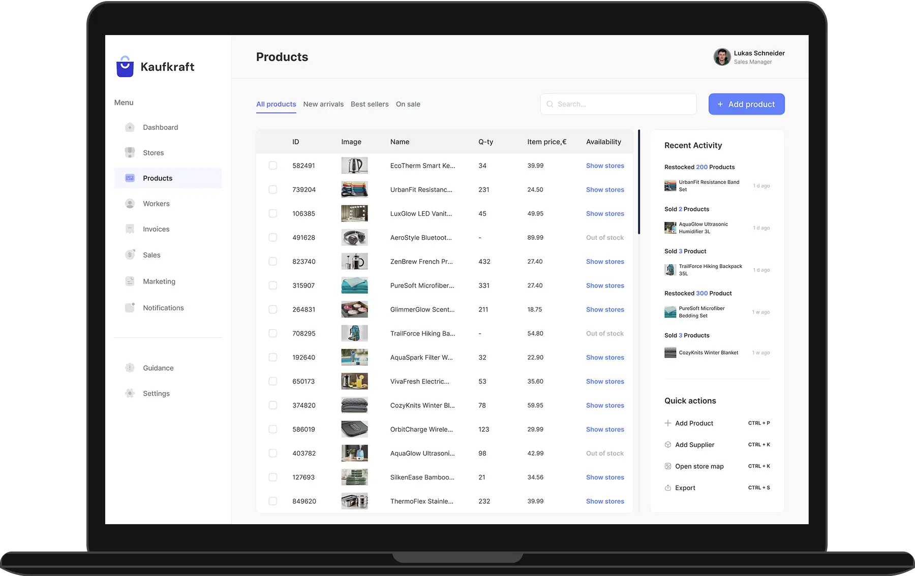915x576 pixels.
Task: Open Sales via the coin icon
Action: pyautogui.click(x=130, y=255)
